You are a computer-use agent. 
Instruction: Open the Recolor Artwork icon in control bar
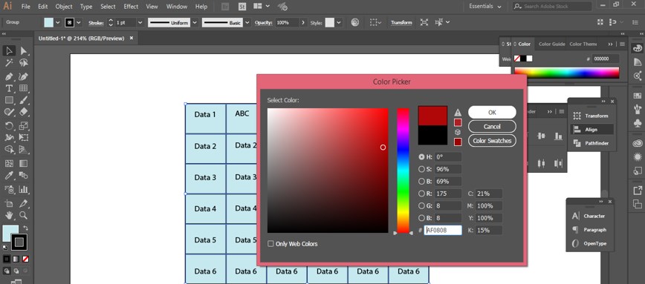point(355,22)
